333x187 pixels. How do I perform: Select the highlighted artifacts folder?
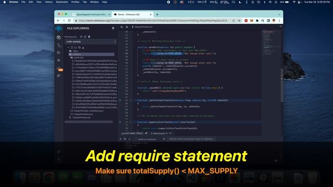[x=92, y=55]
